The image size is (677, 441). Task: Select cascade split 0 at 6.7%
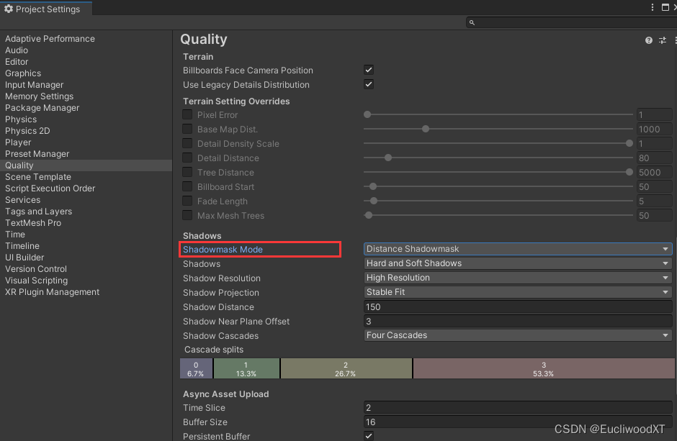pos(196,368)
